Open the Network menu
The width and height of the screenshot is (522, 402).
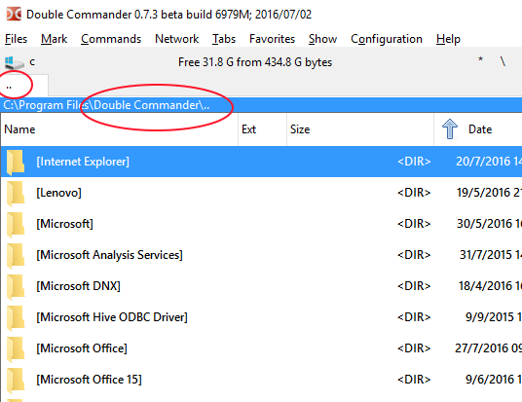click(x=177, y=39)
